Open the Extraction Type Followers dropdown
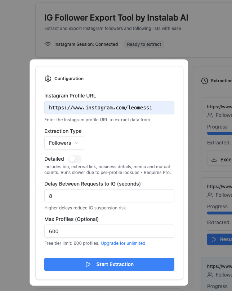 tap(64, 143)
